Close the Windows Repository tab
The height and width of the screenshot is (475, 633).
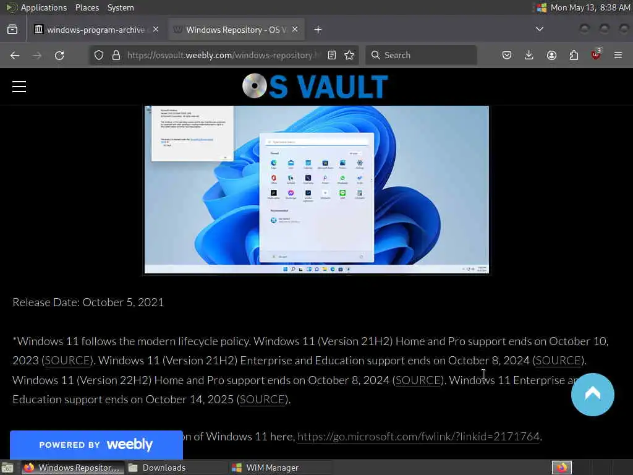coord(295,30)
